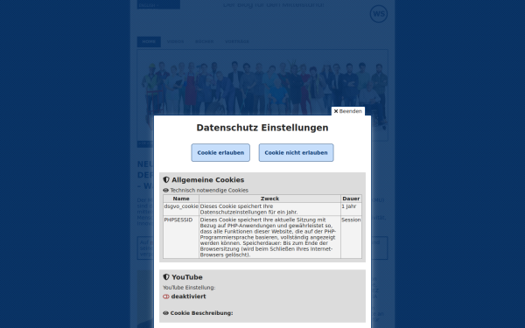Viewport: 525px width, 328px height.
Task: Click the 'Name' column header
Action: pos(181,199)
